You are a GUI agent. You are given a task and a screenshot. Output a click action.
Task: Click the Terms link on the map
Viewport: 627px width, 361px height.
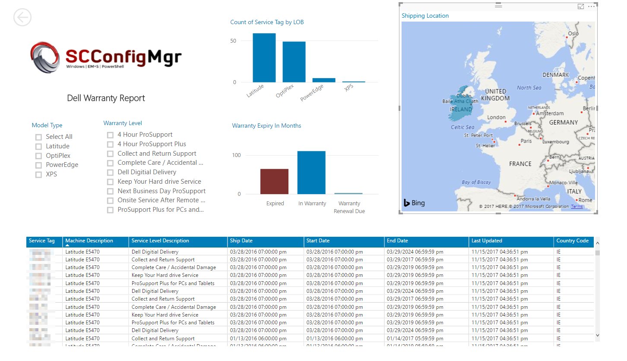(576, 207)
